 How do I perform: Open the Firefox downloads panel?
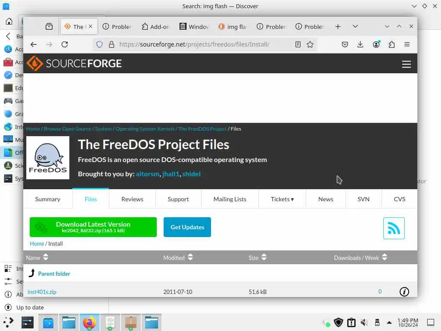click(x=360, y=44)
